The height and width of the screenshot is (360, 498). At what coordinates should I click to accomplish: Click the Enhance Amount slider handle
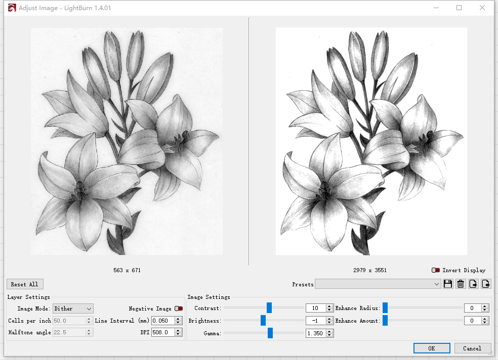(385, 321)
